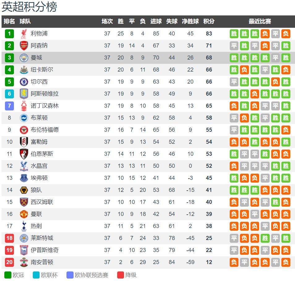The height and width of the screenshot is (281, 295).
Task: Click the 进球 column header
Action: pyautogui.click(x=156, y=21)
